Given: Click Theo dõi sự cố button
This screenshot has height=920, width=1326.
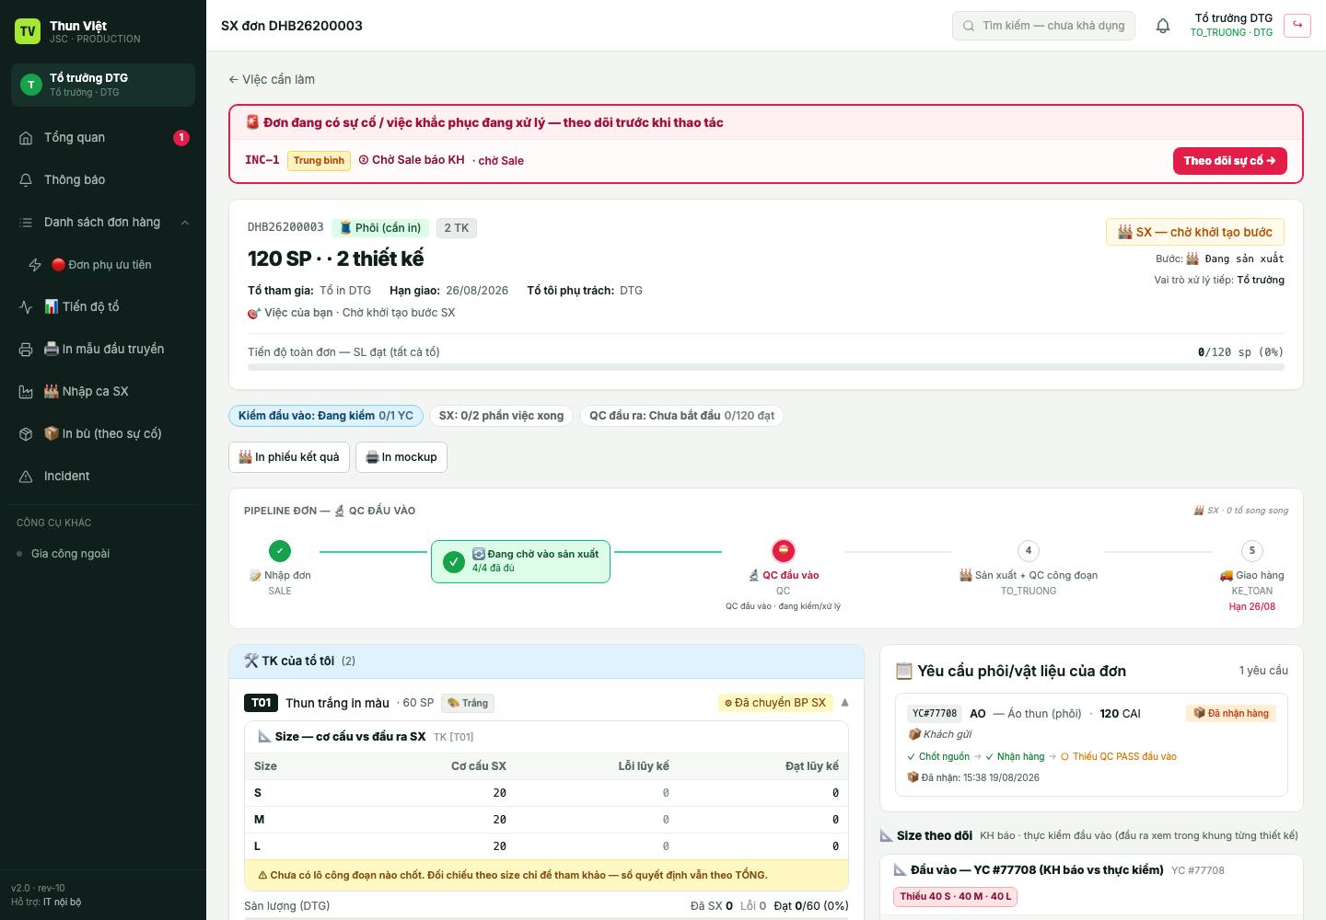Looking at the screenshot, I should pyautogui.click(x=1229, y=161).
